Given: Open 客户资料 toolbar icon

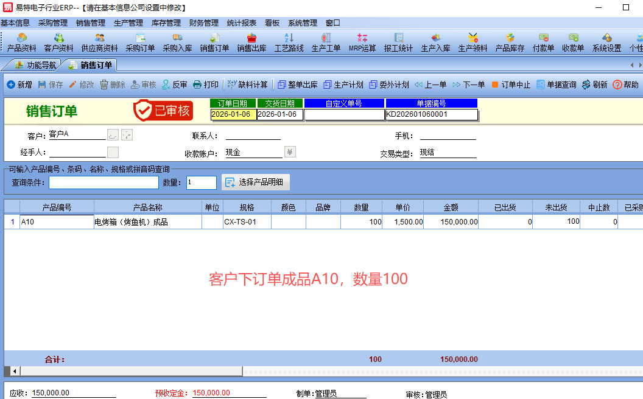Looking at the screenshot, I should (58, 42).
